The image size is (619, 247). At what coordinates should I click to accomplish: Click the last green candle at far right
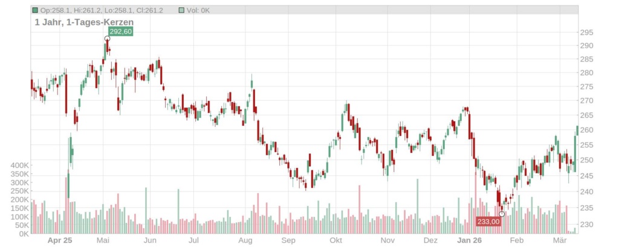click(x=577, y=130)
